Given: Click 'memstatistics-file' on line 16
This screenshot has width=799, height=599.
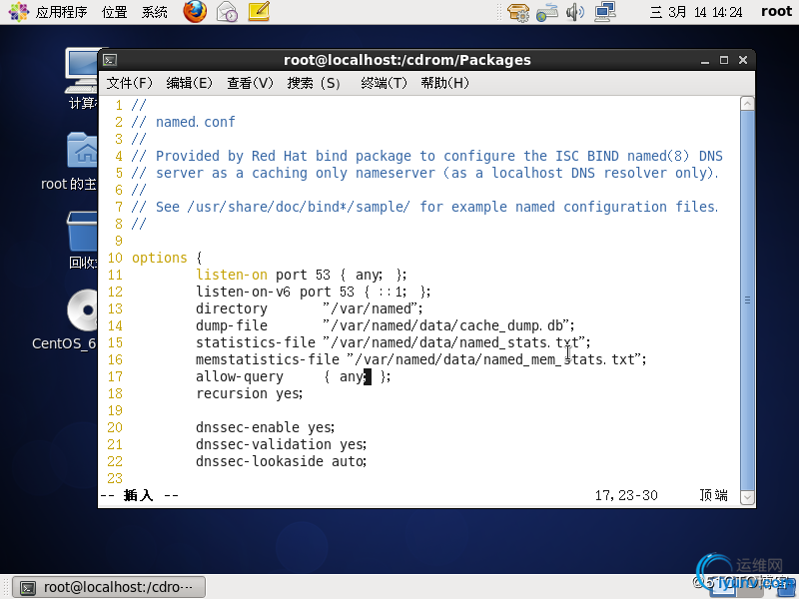Looking at the screenshot, I should [x=268, y=359].
